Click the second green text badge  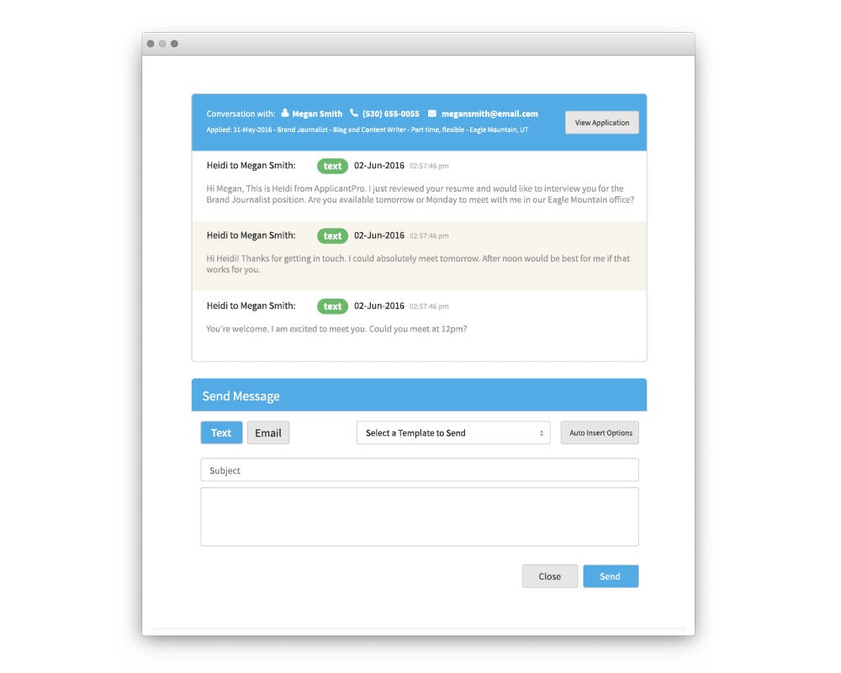tap(332, 236)
